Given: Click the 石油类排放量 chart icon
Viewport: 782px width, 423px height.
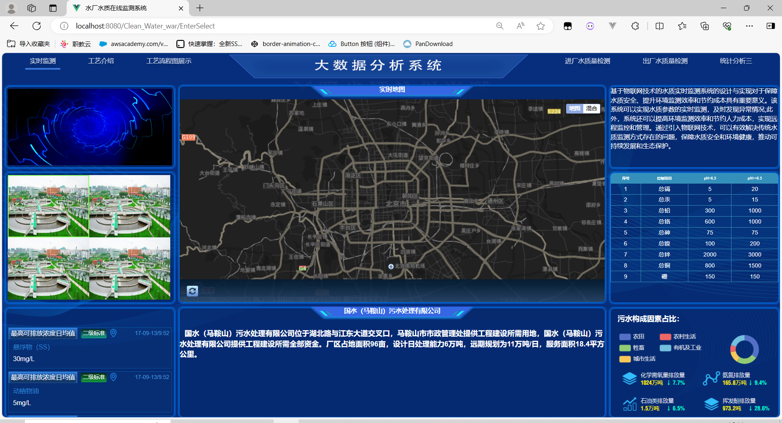Looking at the screenshot, I should pyautogui.click(x=630, y=404).
